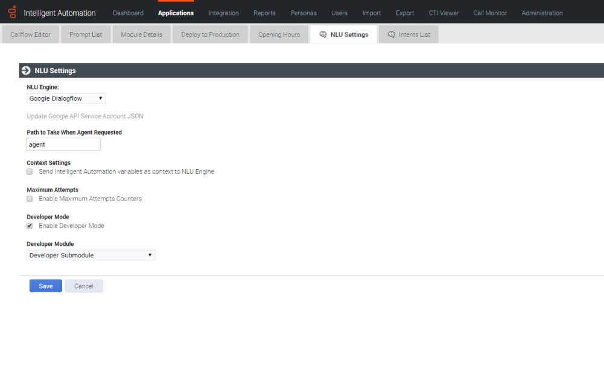Save the NLU settings
604x372 pixels.
pos(46,286)
